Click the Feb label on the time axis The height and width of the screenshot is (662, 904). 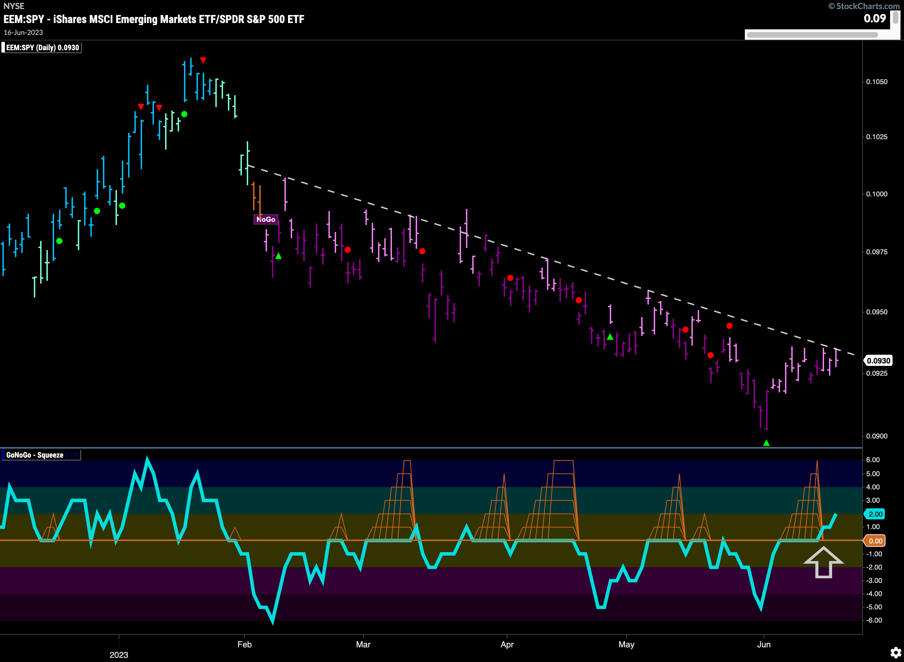pyautogui.click(x=245, y=644)
